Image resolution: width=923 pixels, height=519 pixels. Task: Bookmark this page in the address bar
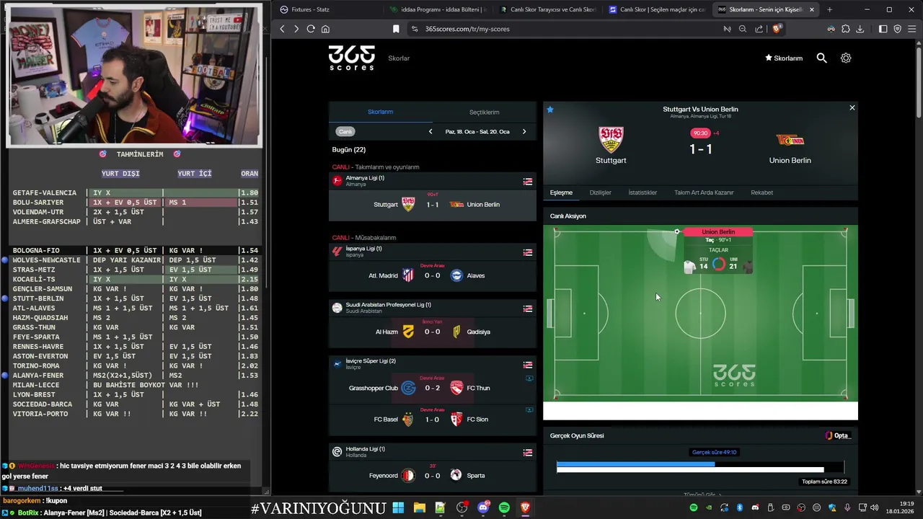[396, 29]
